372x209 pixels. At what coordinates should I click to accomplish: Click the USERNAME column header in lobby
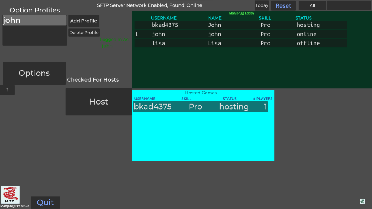click(163, 18)
